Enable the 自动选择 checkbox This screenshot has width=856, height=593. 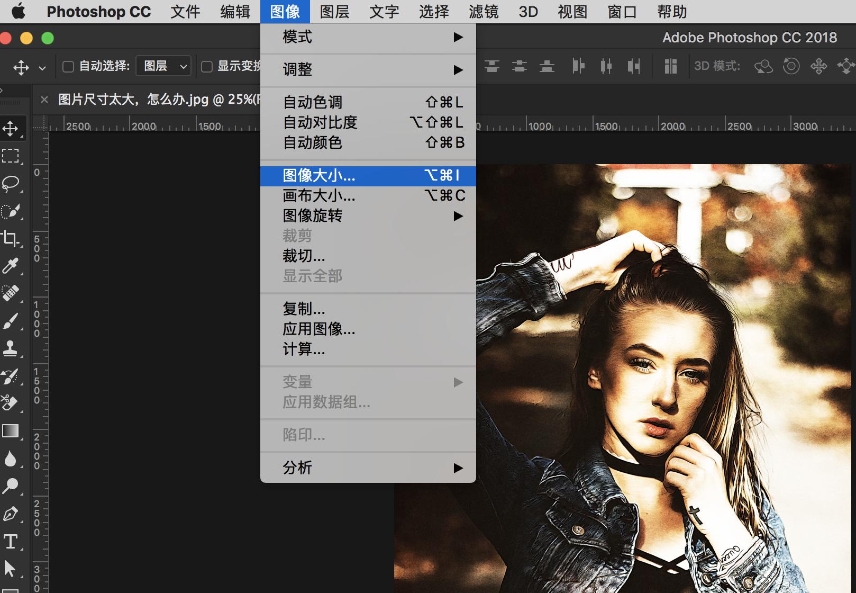(68, 66)
